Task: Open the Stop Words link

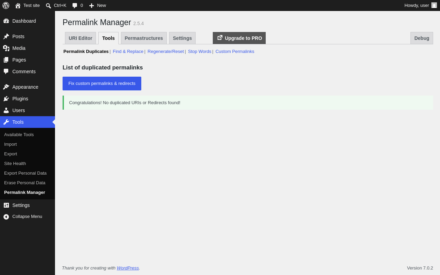Action: (x=200, y=52)
